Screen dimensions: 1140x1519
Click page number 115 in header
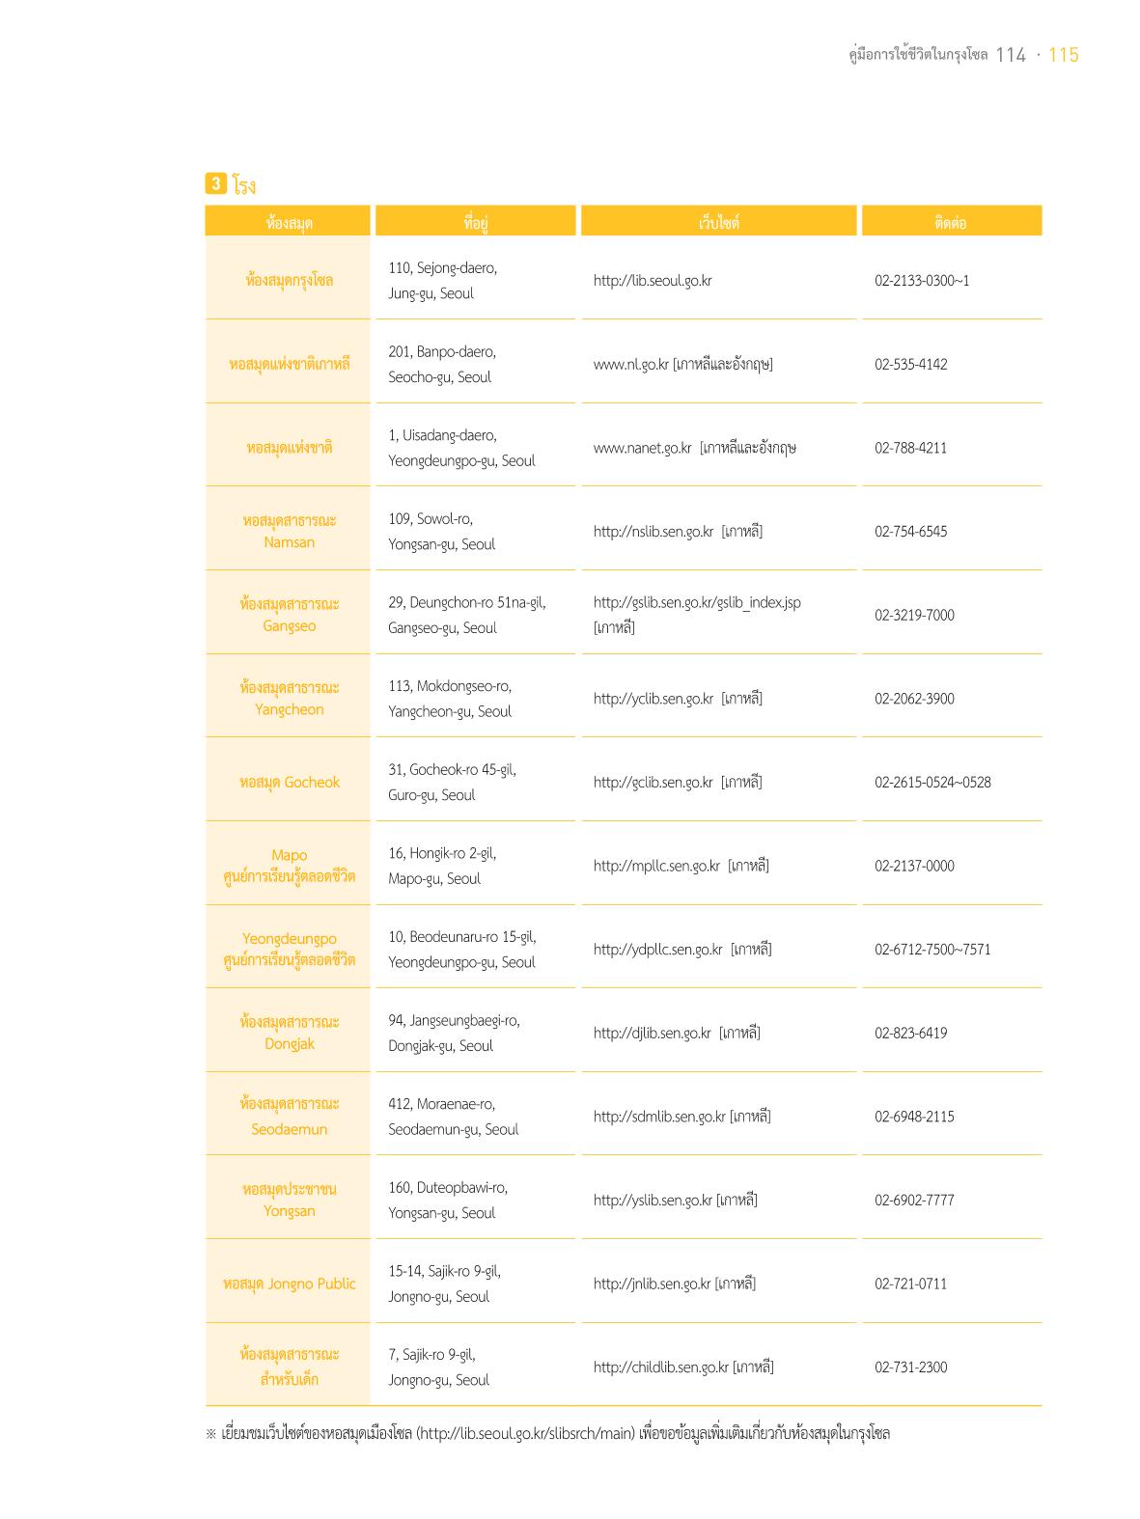[1063, 55]
